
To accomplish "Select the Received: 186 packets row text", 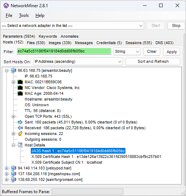I will (85, 128).
